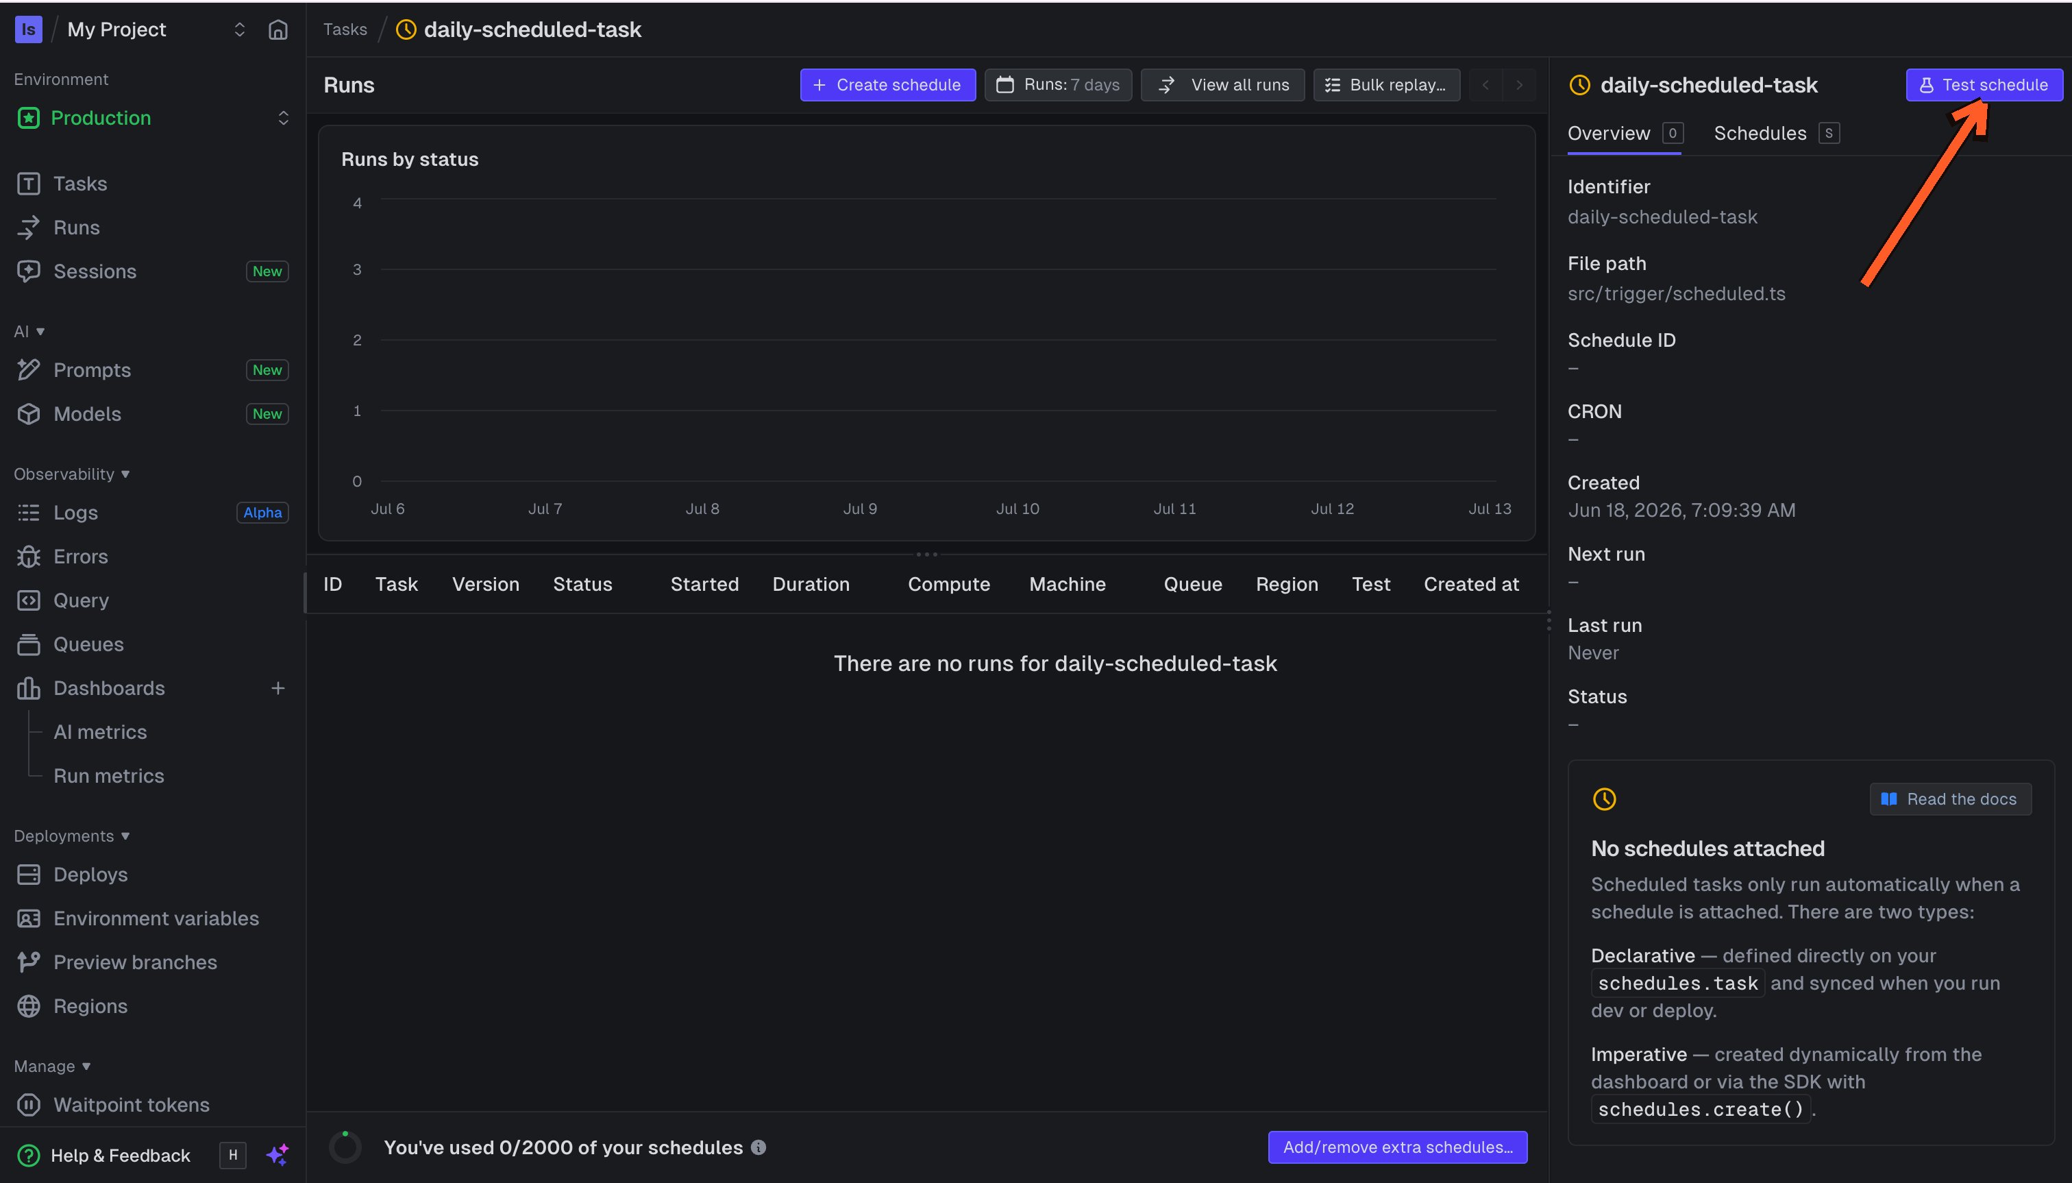
Task: Open the Bulk replay dialog
Action: tap(1387, 84)
